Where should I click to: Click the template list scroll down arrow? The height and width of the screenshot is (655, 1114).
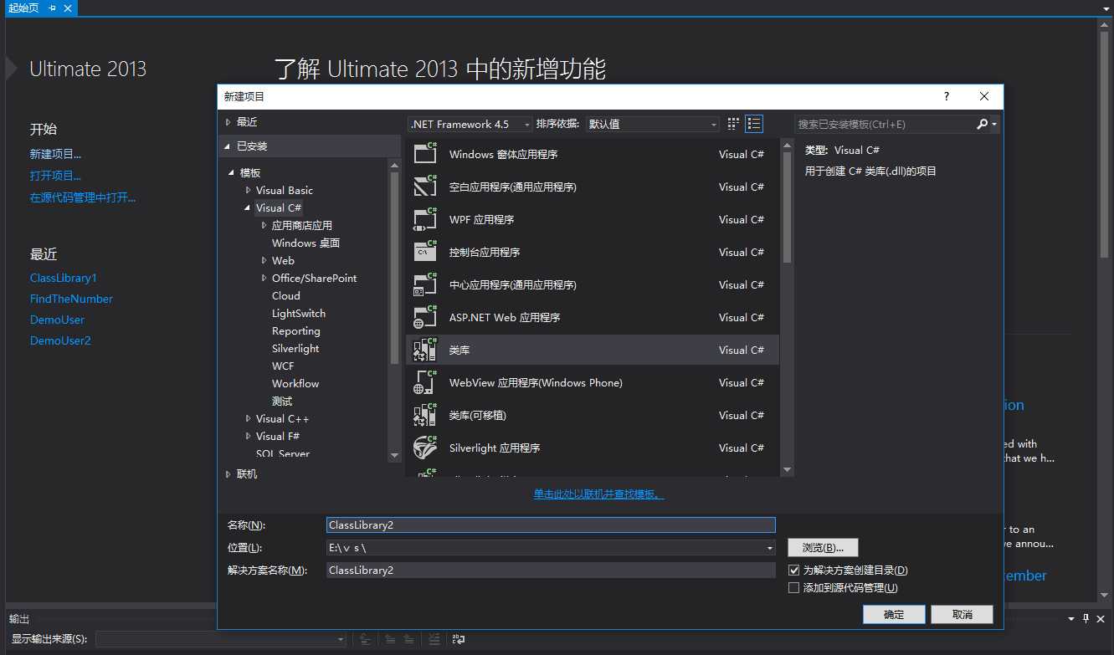coord(787,470)
